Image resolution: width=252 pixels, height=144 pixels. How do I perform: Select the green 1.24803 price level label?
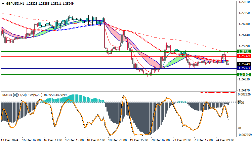click(244, 75)
